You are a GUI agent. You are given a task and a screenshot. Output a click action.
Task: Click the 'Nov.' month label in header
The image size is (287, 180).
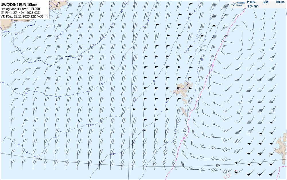280,2
